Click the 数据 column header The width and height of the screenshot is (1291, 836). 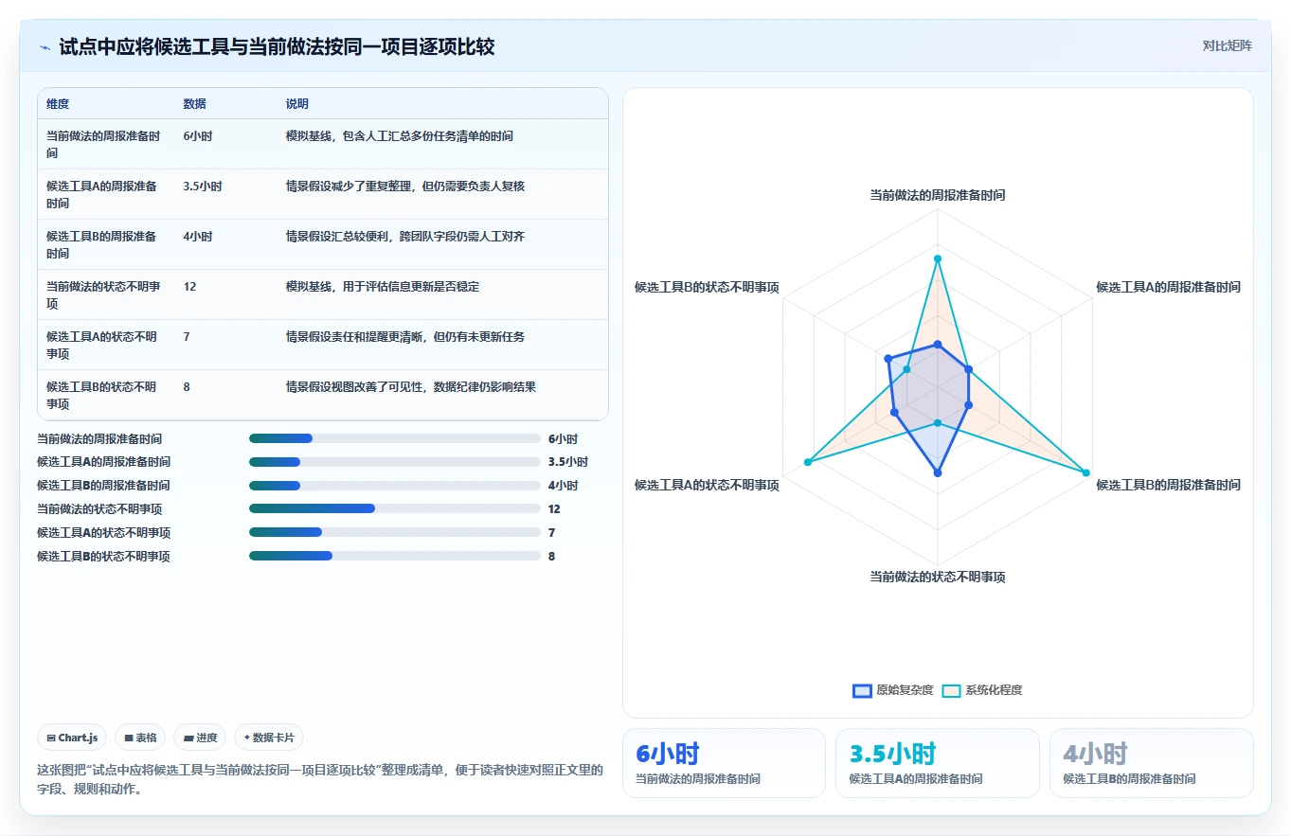pyautogui.click(x=195, y=104)
